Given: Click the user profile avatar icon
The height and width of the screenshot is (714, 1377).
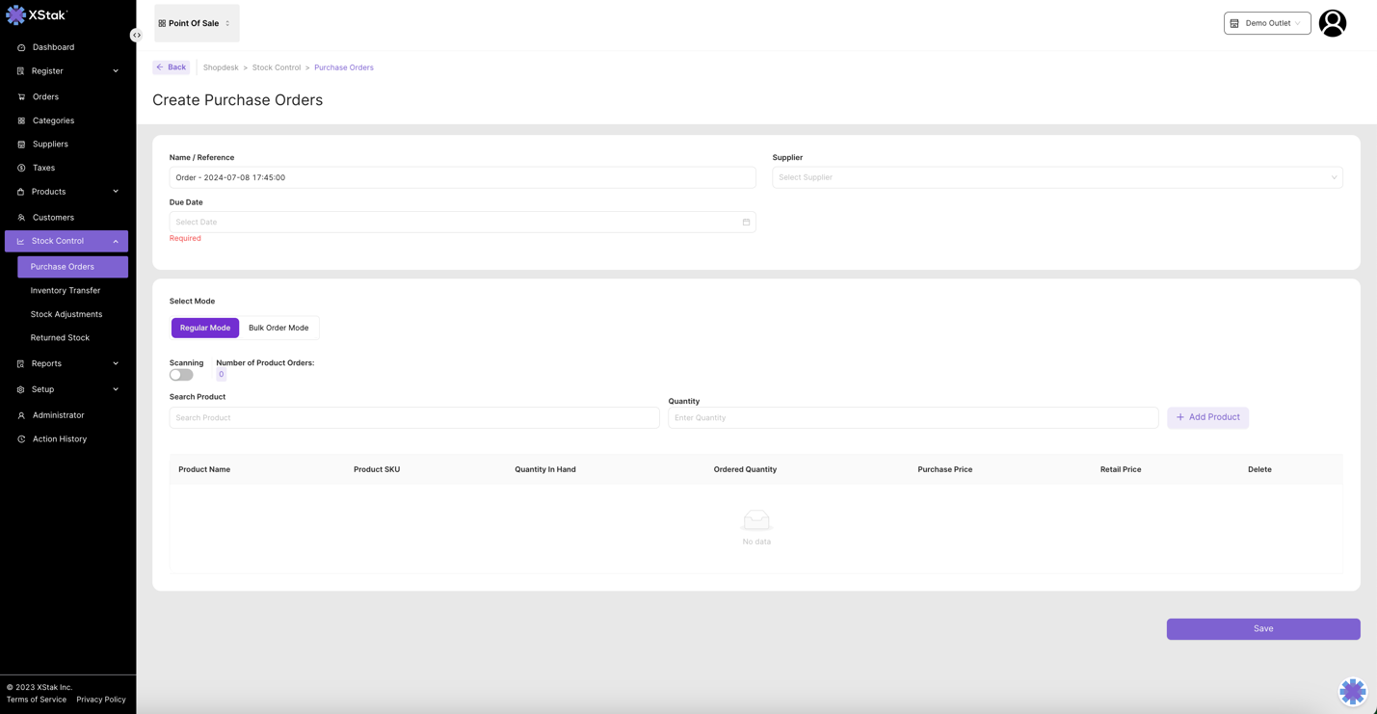Looking at the screenshot, I should point(1332,23).
